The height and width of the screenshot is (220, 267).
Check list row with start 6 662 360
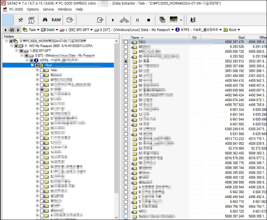click(126, 192)
